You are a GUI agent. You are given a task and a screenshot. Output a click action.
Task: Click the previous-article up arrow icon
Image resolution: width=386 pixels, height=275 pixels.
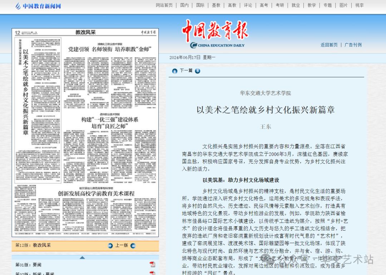tap(175, 71)
